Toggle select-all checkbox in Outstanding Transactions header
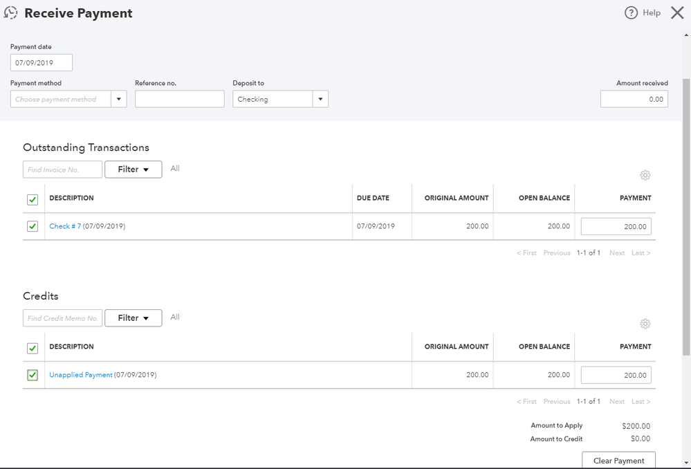 33,199
